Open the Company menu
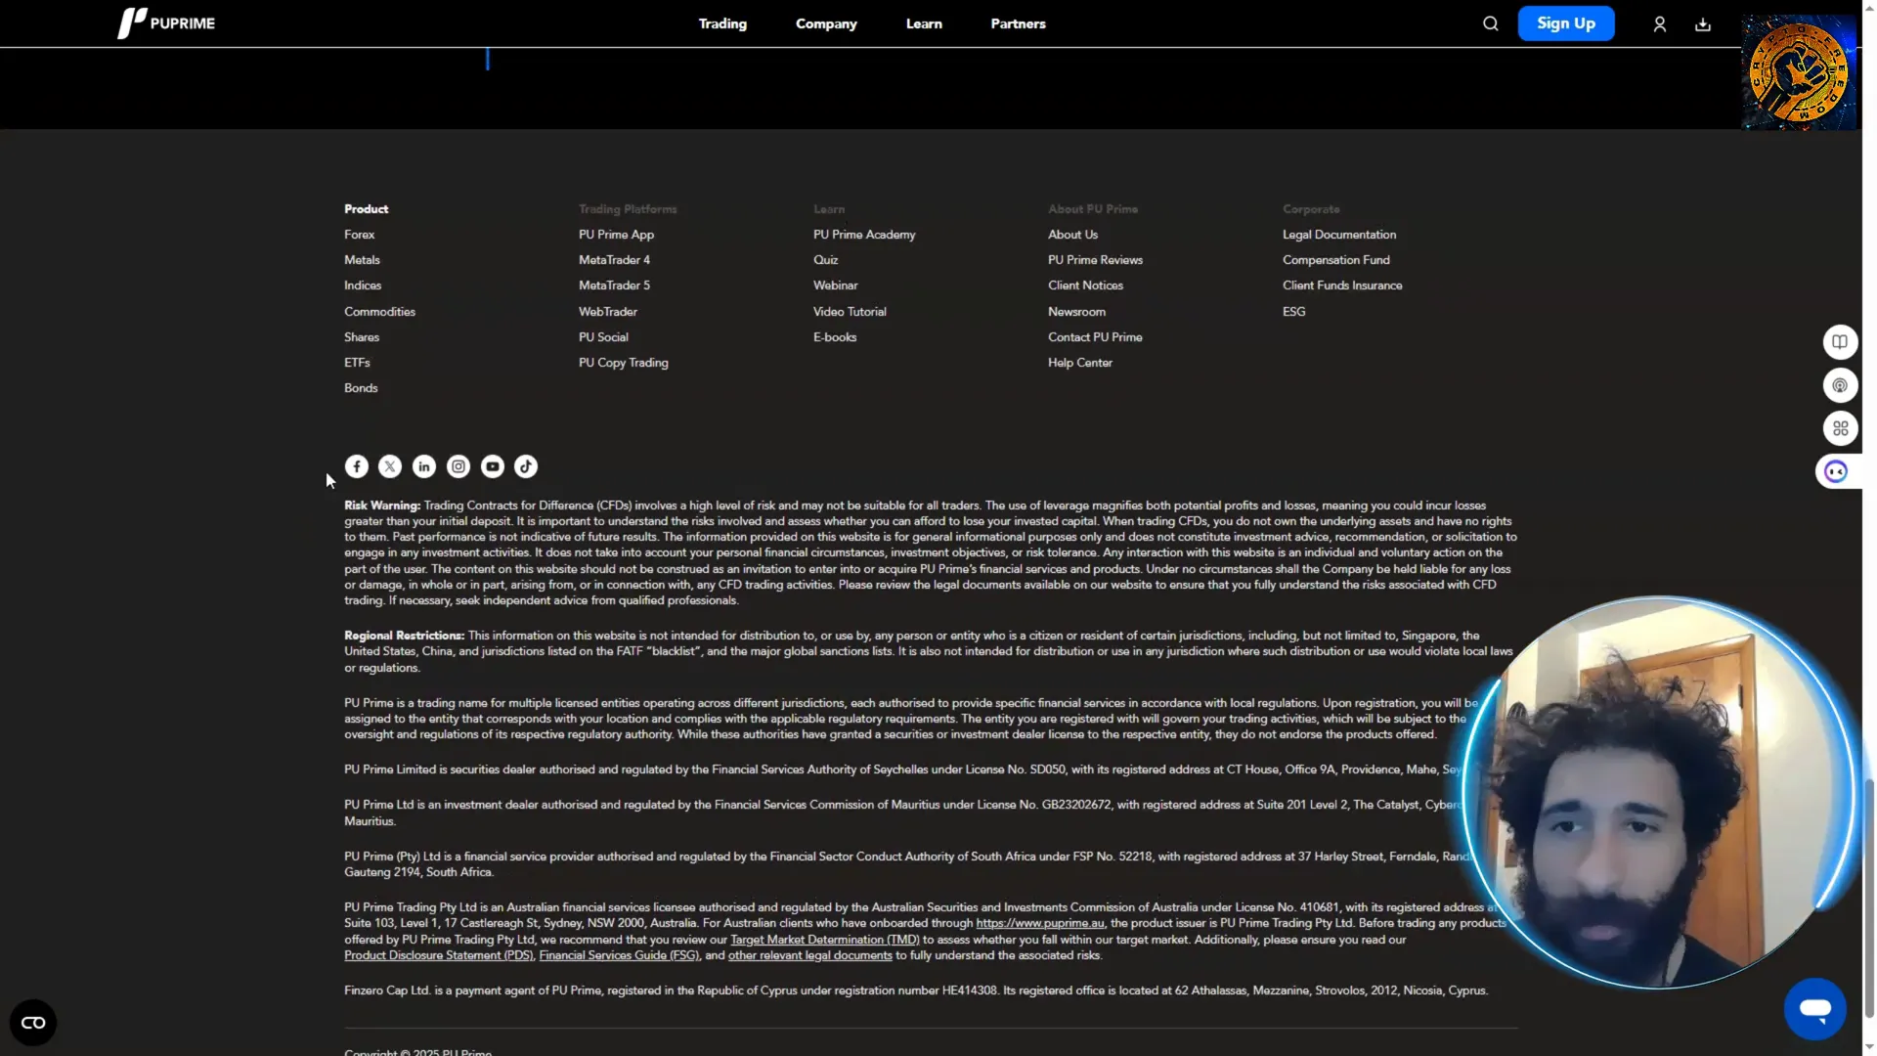Image resolution: width=1877 pixels, height=1056 pixels. coord(826,23)
